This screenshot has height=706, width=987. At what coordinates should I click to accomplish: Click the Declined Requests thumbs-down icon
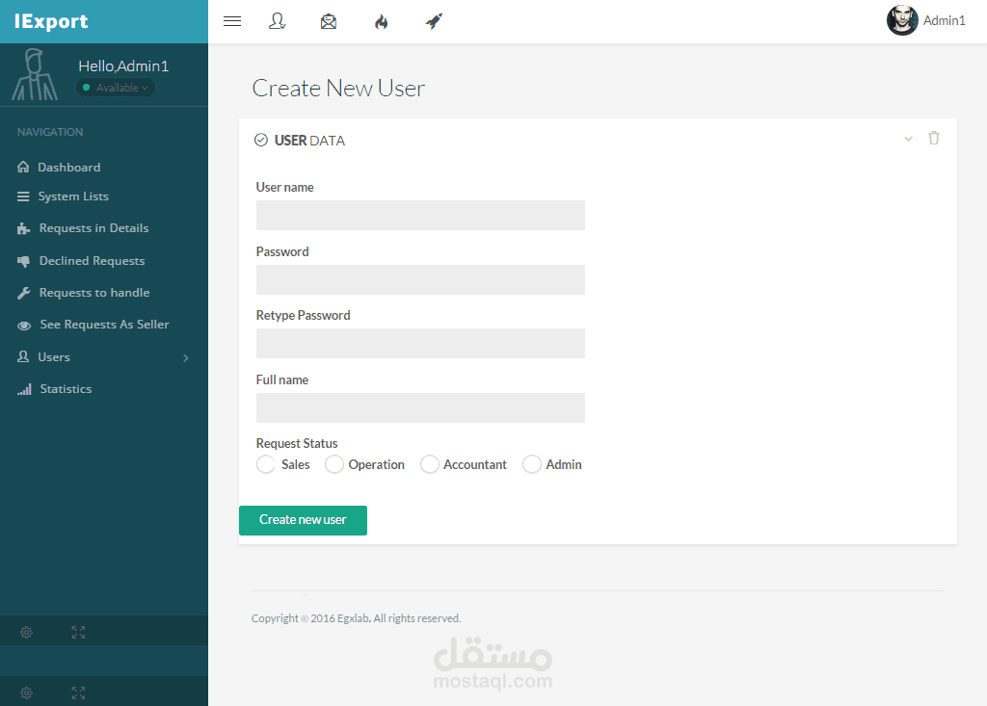point(23,261)
